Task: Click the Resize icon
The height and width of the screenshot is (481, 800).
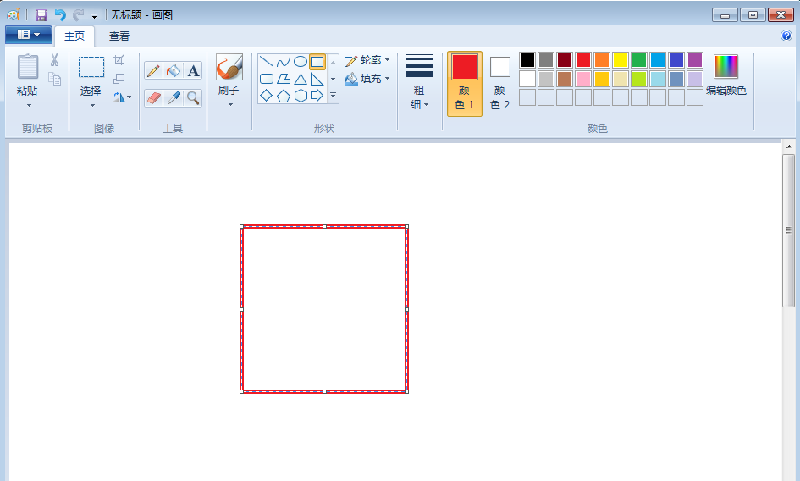Action: [x=119, y=79]
